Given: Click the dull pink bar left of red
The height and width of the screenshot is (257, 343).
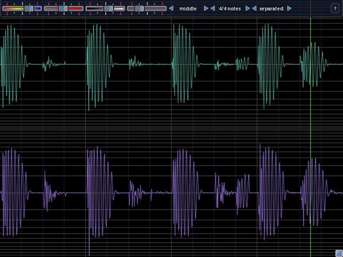Looking at the screenshot, I should click(x=51, y=9).
